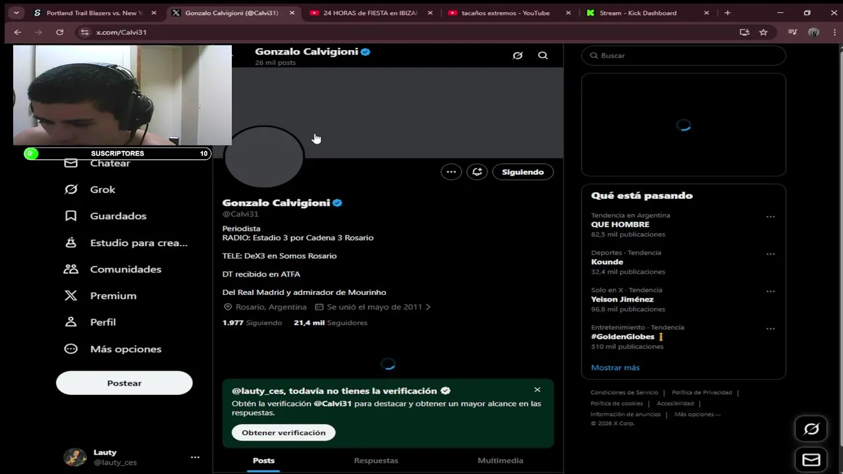Open options for #GoldenGlobes trend
Screen dimensions: 843x474
pos(771,329)
